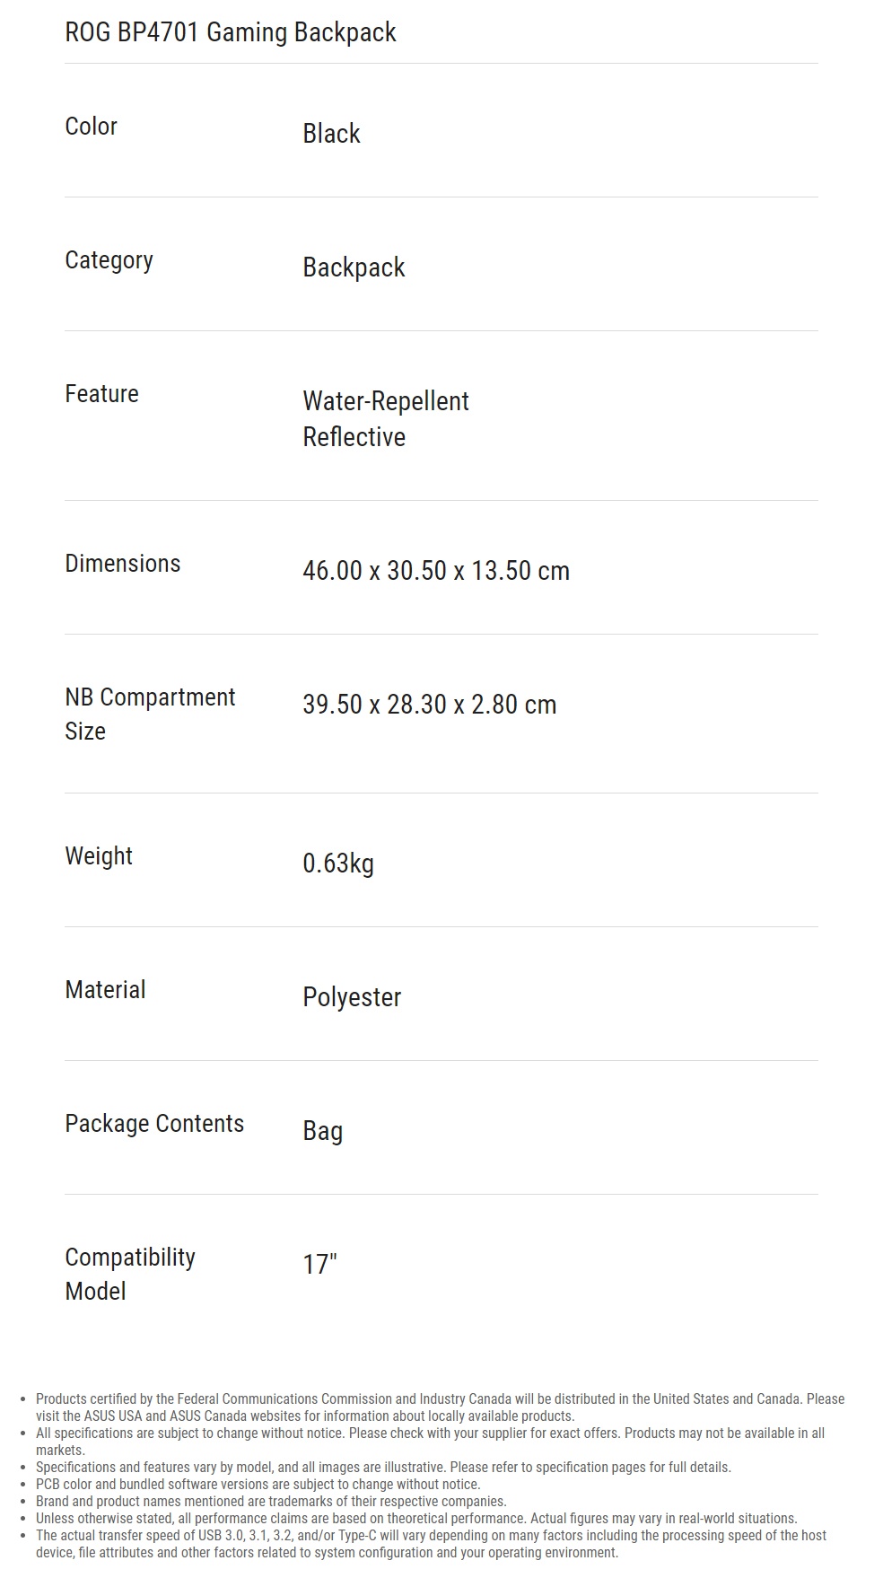Select the Polyester material value
Screen dimensions: 883x1578
coord(351,997)
